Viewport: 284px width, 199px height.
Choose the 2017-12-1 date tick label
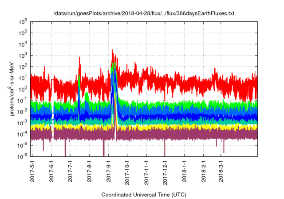tap(165, 172)
